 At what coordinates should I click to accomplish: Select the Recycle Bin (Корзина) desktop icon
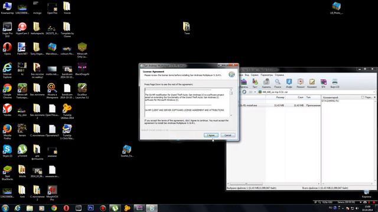[366, 194]
